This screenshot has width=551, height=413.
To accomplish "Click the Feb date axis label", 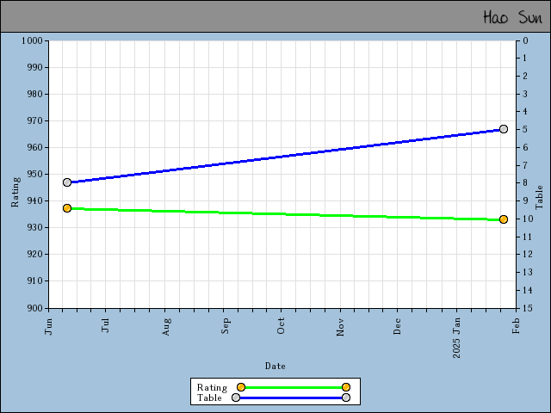I will pyautogui.click(x=516, y=326).
